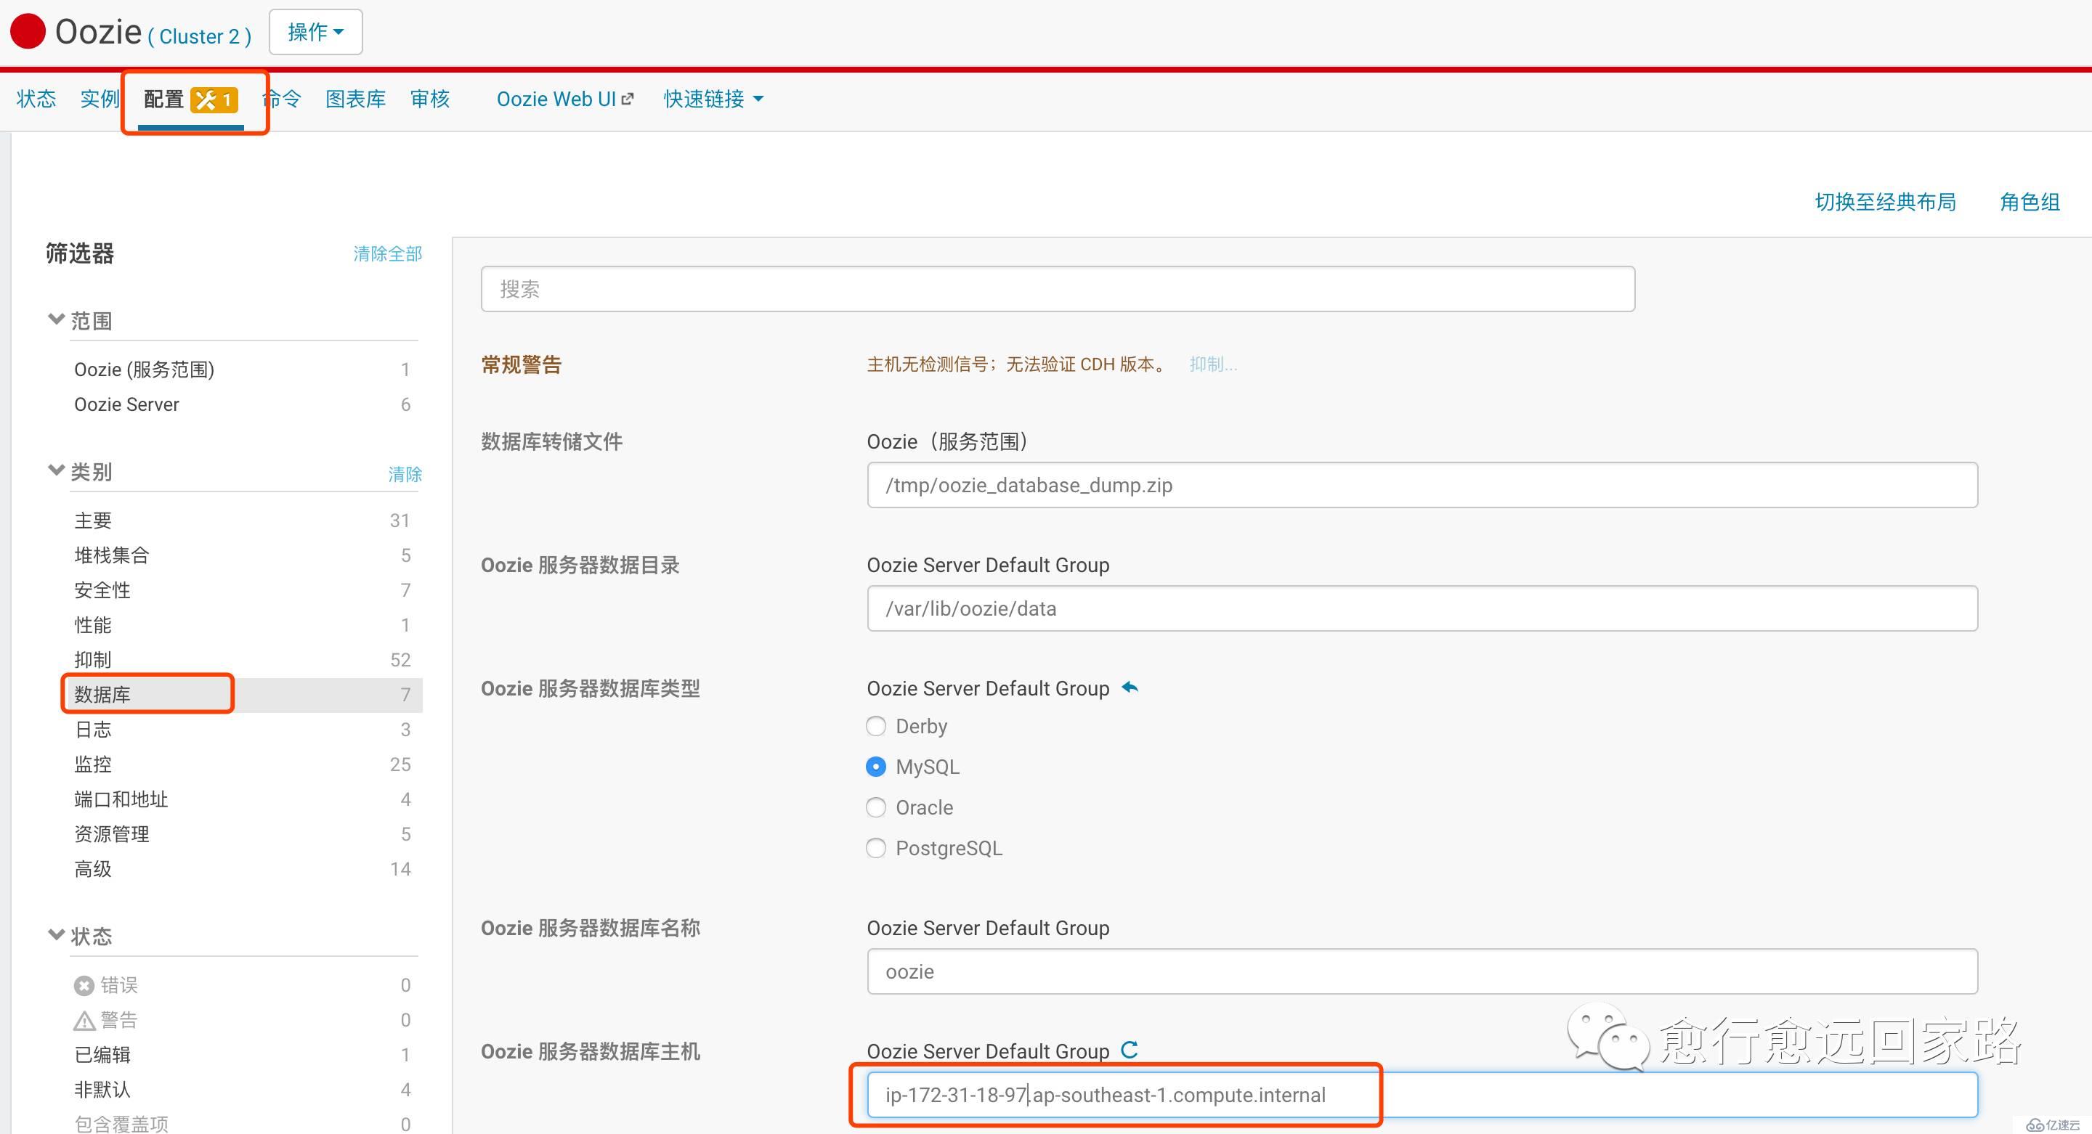The width and height of the screenshot is (2092, 1134).
Task: Click 清除全部 in the filter panel
Action: (x=387, y=254)
